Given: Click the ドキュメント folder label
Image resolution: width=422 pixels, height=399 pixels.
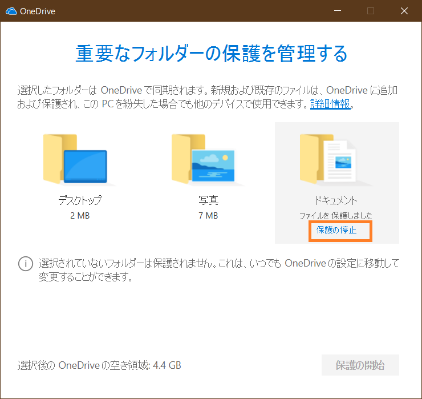Looking at the screenshot, I should (336, 200).
